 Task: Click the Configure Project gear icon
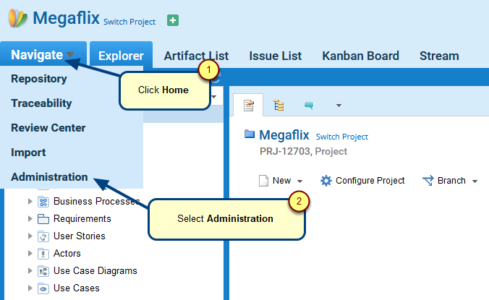pos(326,181)
